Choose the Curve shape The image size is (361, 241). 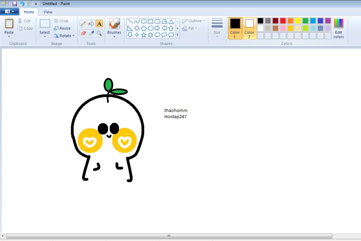tap(137, 21)
